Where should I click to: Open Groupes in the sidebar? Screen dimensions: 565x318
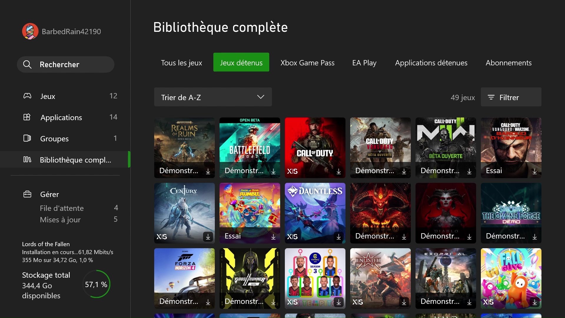point(65,138)
